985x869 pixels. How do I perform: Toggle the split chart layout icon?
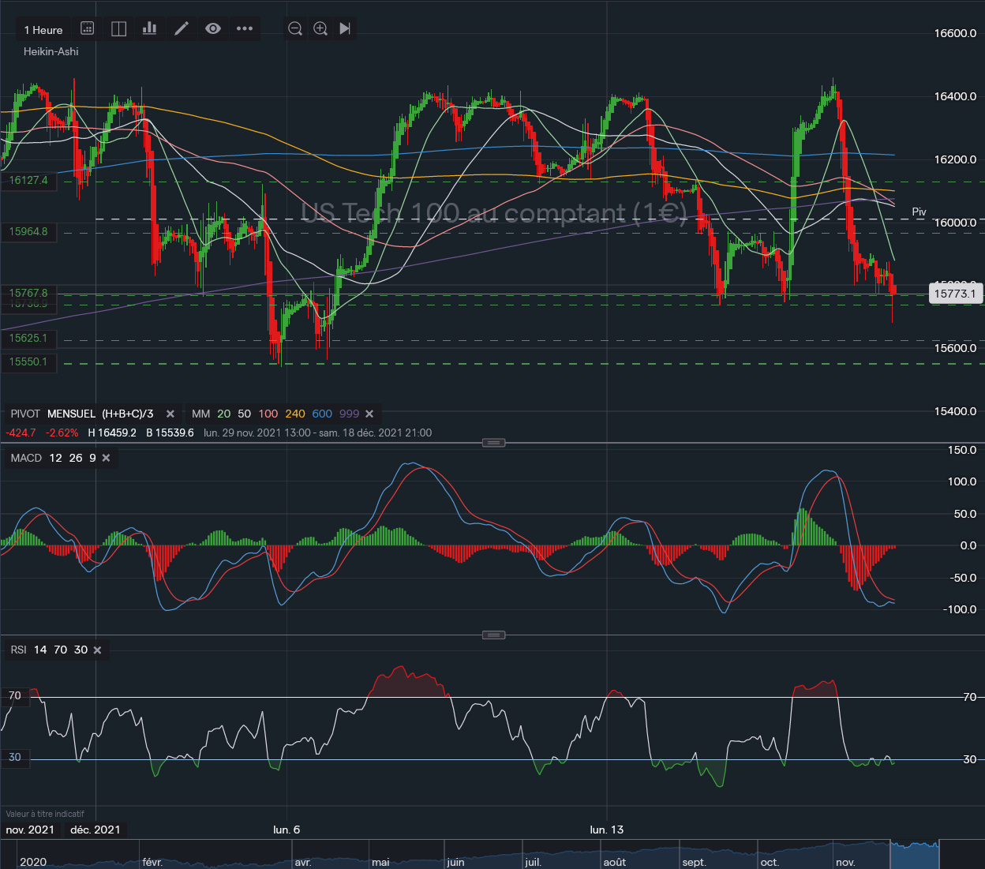118,28
